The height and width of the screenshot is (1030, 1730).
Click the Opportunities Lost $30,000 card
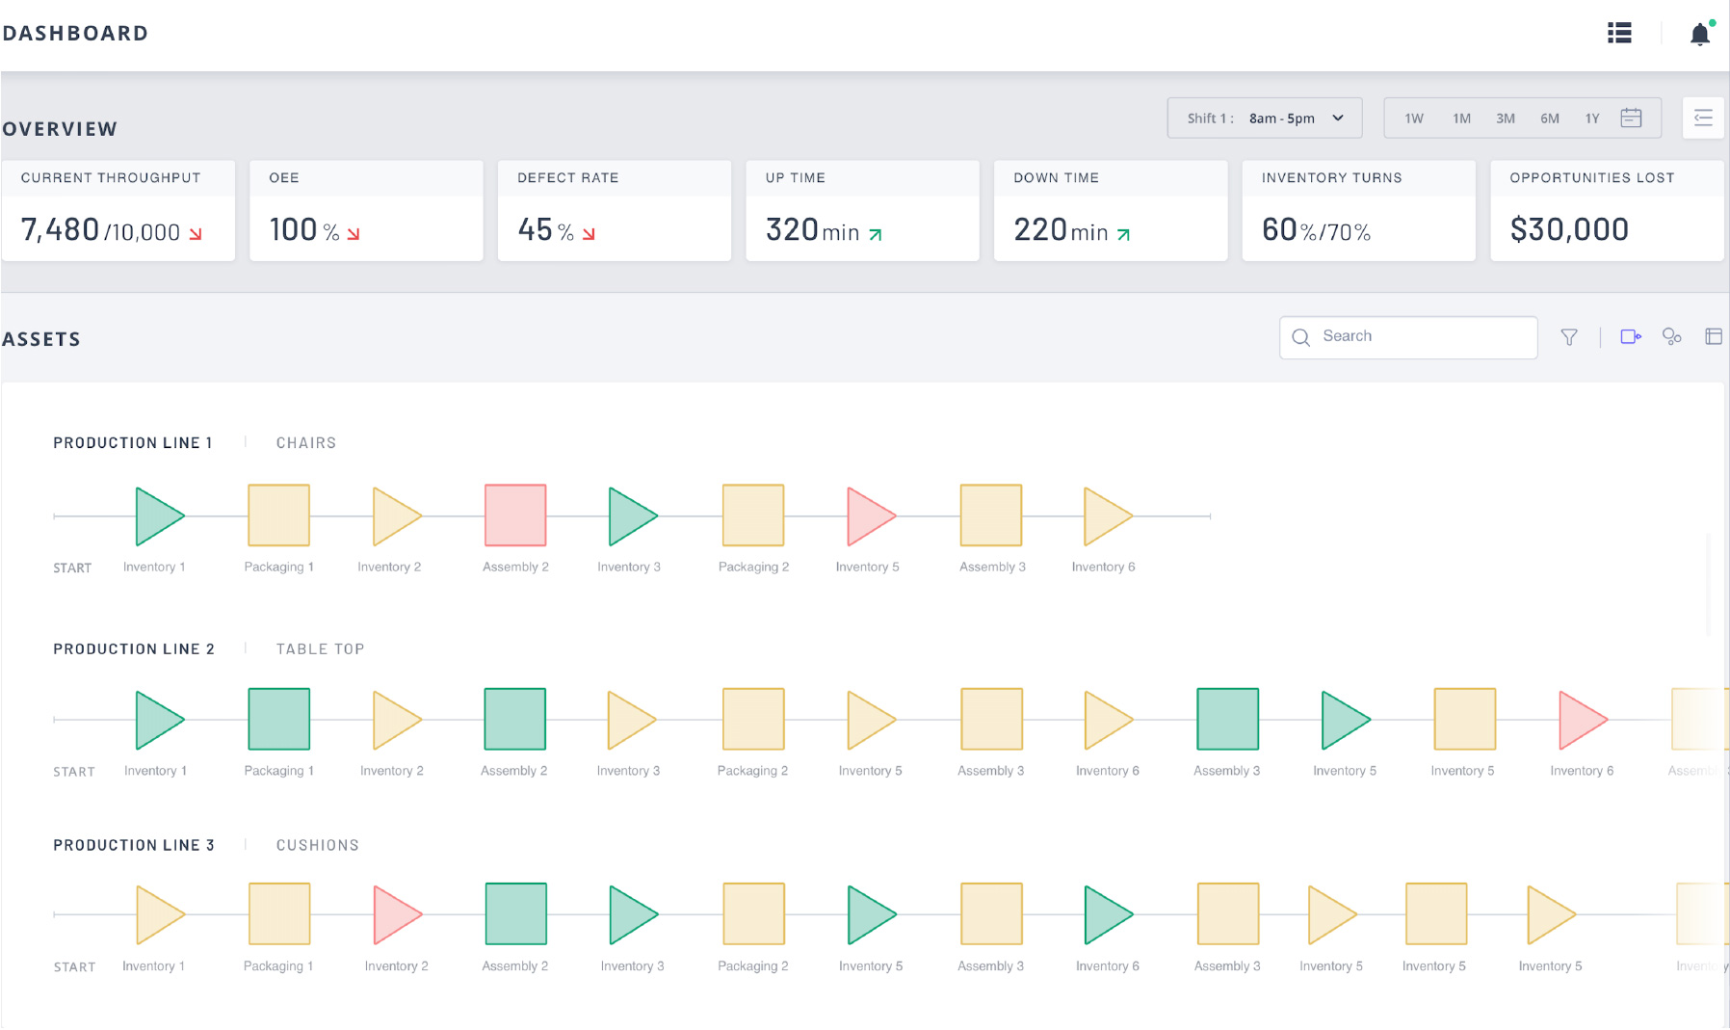tap(1606, 210)
